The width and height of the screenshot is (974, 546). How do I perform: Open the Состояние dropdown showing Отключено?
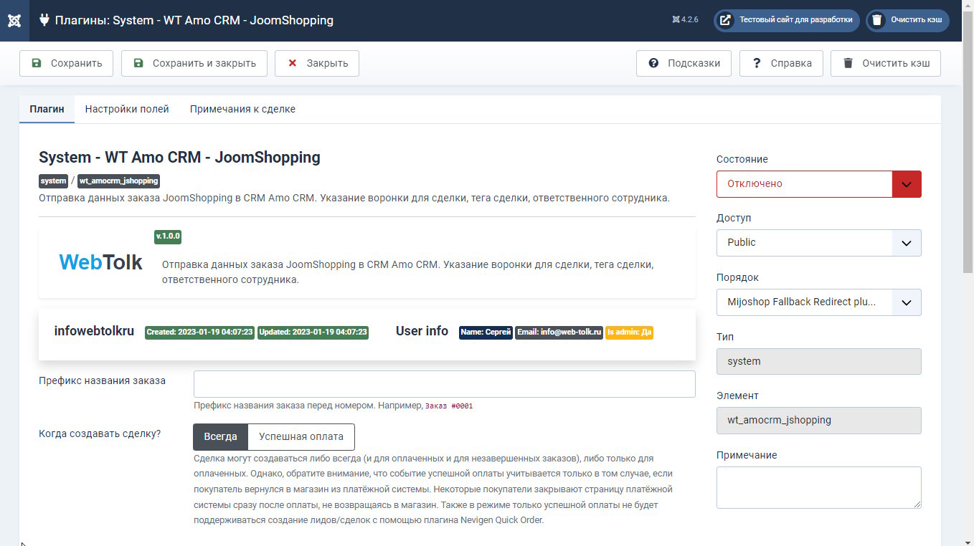coord(818,183)
